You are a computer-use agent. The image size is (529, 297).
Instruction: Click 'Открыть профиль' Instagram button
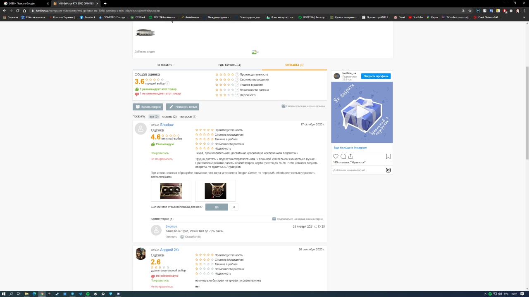point(376,76)
